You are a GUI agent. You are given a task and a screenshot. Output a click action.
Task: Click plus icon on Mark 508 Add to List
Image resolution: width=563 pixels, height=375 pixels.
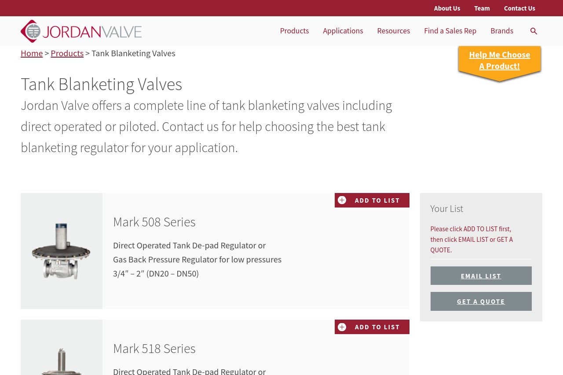click(x=342, y=200)
